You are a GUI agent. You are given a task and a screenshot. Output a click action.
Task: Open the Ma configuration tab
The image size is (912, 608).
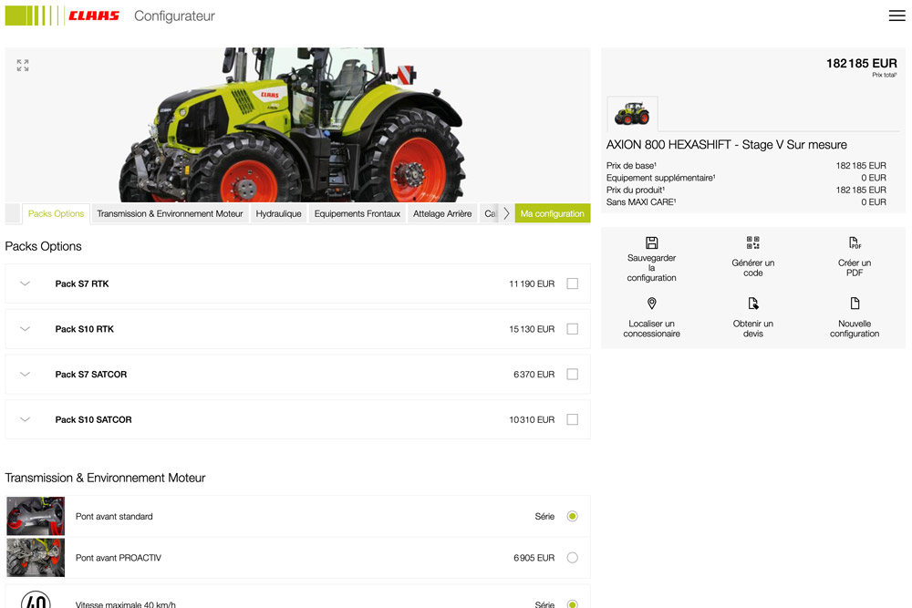(553, 213)
